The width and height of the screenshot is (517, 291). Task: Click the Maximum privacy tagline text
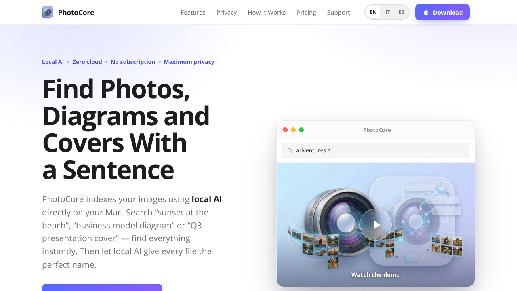189,62
